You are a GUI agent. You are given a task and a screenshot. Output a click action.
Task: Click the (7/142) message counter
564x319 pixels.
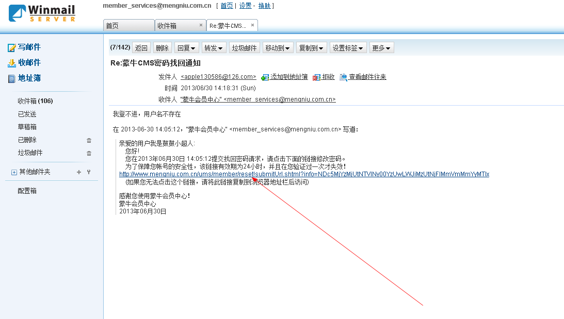tap(120, 47)
